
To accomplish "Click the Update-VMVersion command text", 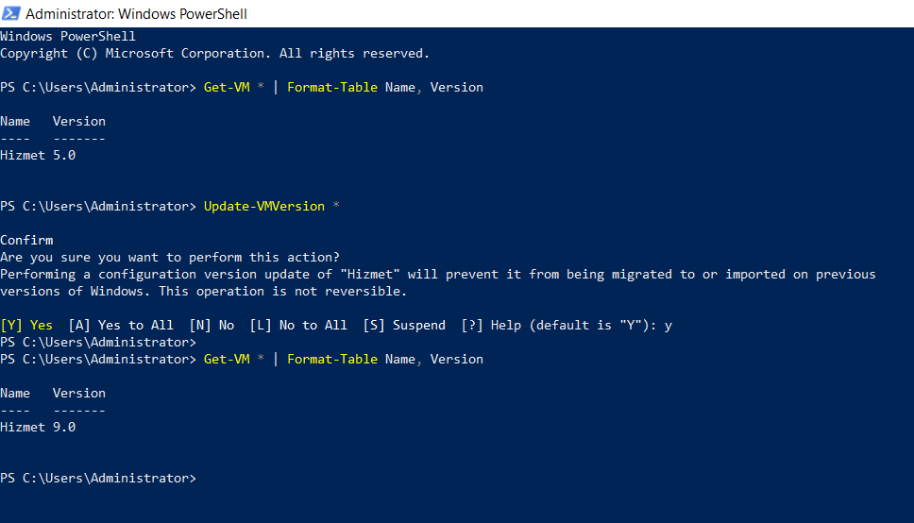I will point(264,206).
